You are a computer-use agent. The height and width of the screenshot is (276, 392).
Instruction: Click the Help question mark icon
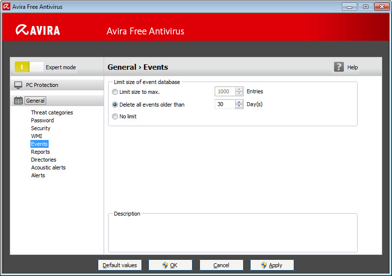point(339,67)
